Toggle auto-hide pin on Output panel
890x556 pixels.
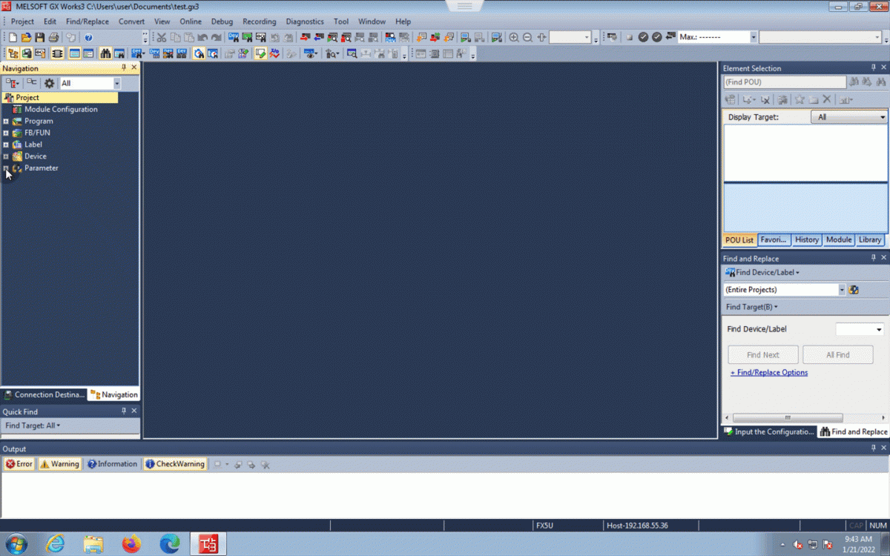872,449
